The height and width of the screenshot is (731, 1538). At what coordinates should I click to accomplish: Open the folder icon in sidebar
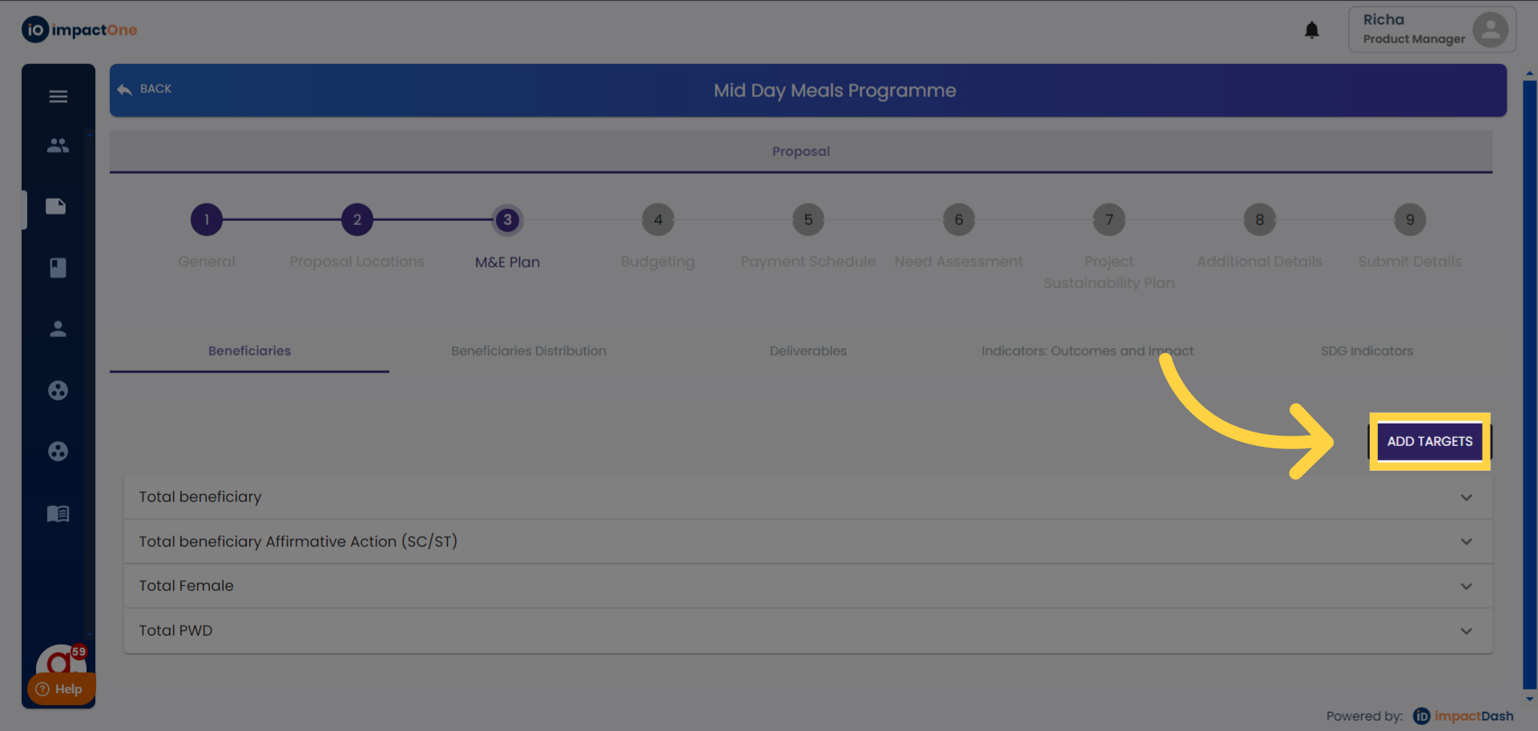[56, 207]
